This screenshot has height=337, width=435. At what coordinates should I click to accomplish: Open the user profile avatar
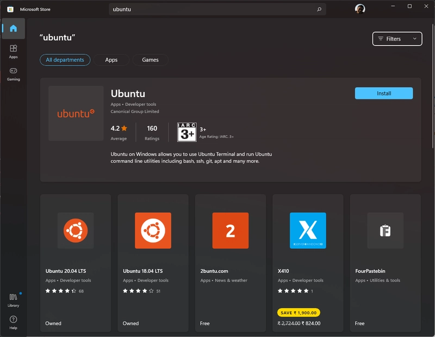point(360,9)
